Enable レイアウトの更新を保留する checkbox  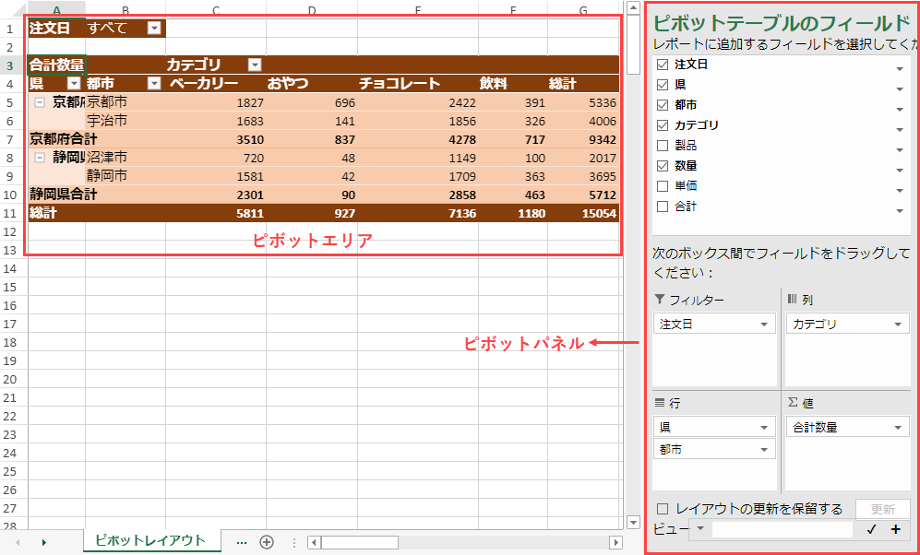click(663, 509)
